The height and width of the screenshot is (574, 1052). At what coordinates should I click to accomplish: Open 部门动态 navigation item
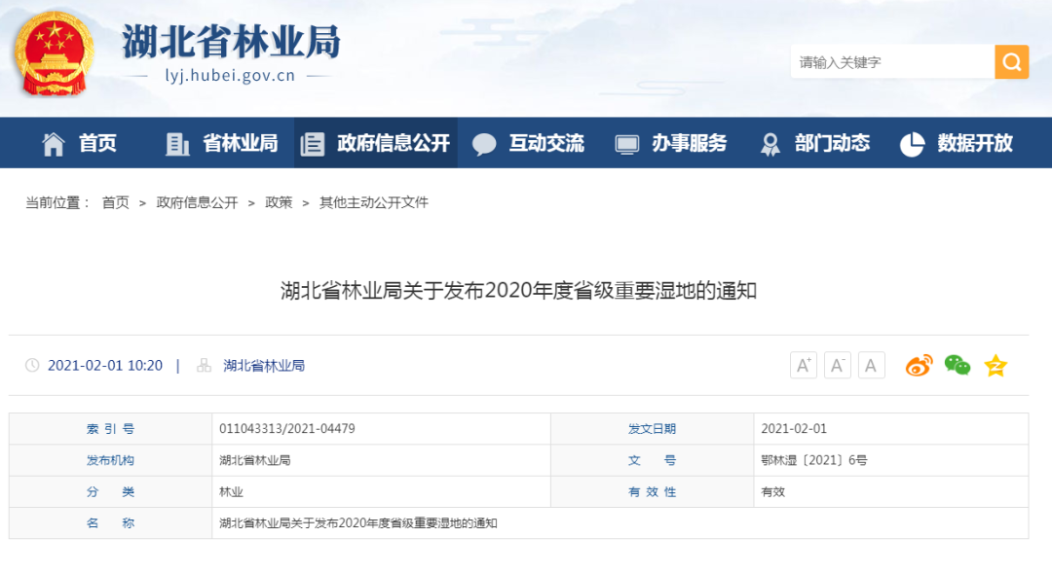(815, 143)
